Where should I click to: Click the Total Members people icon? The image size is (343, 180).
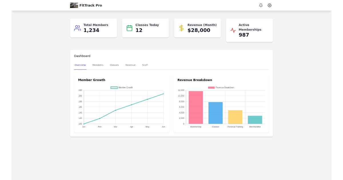77,28
